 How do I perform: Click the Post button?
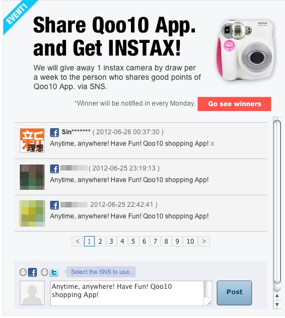[234, 293]
